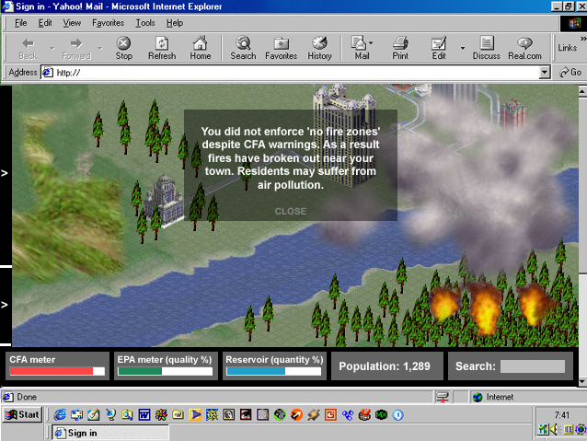Focus the game Search input box

(533, 366)
